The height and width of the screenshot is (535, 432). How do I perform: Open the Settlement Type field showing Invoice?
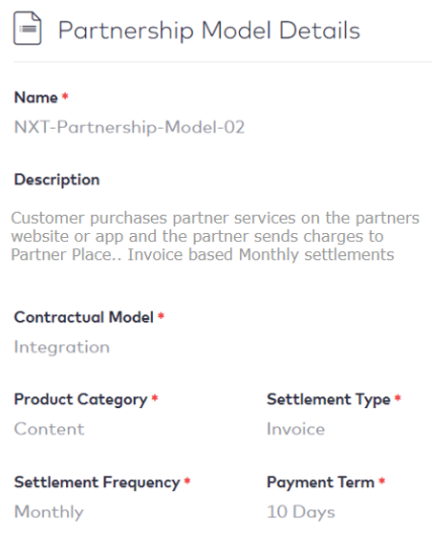tap(295, 429)
